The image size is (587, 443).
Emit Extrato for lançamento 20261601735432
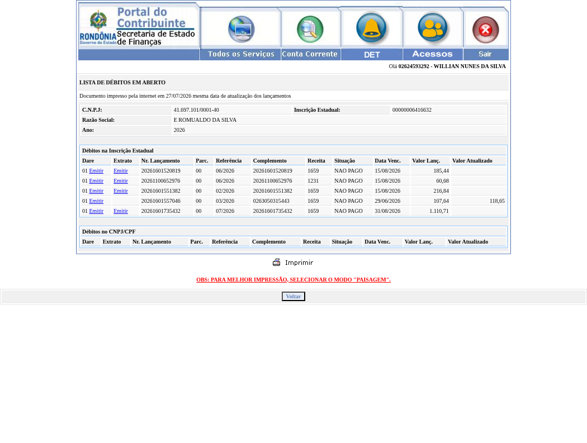tap(121, 211)
